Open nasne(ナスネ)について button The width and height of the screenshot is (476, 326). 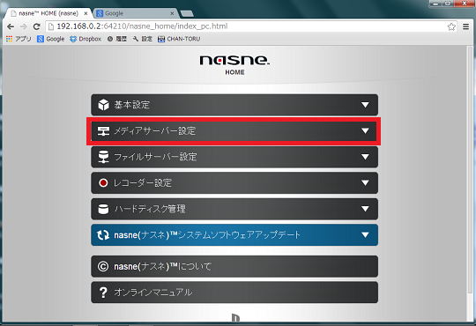[234, 266]
